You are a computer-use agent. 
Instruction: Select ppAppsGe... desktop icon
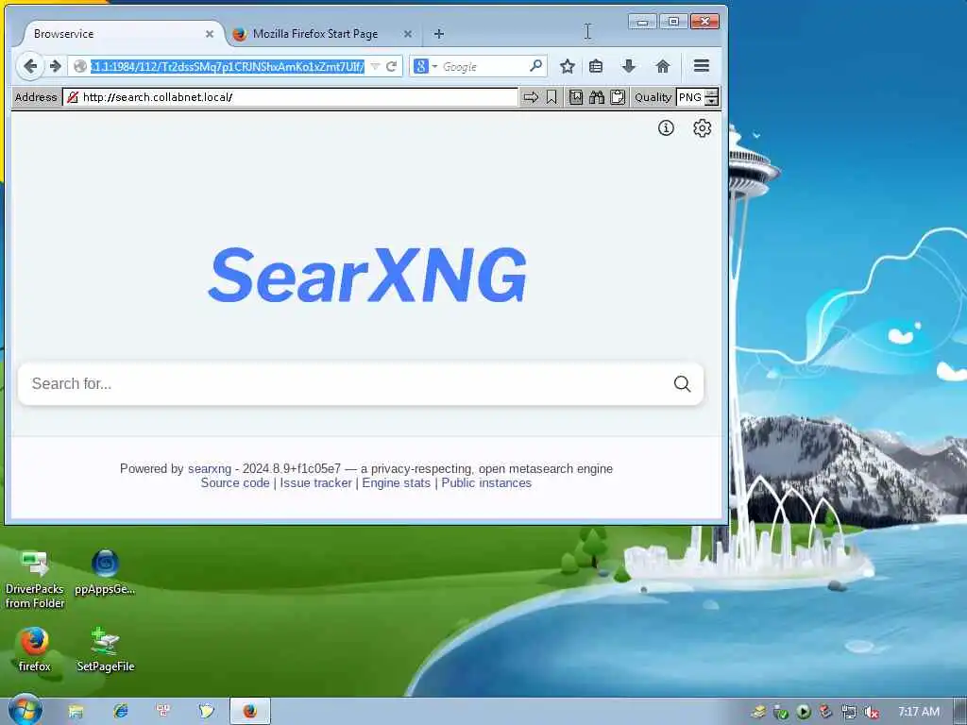tap(105, 572)
